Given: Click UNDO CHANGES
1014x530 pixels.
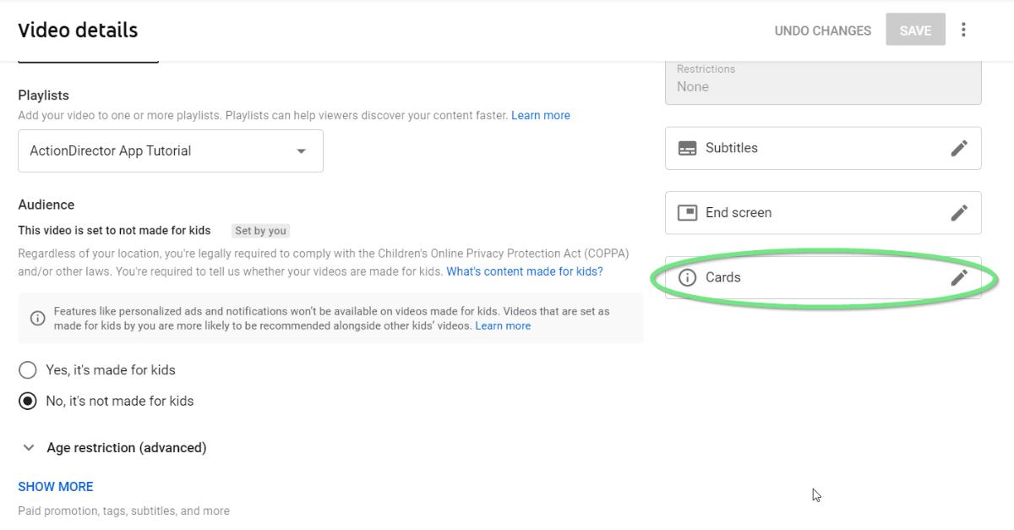Looking at the screenshot, I should [821, 30].
